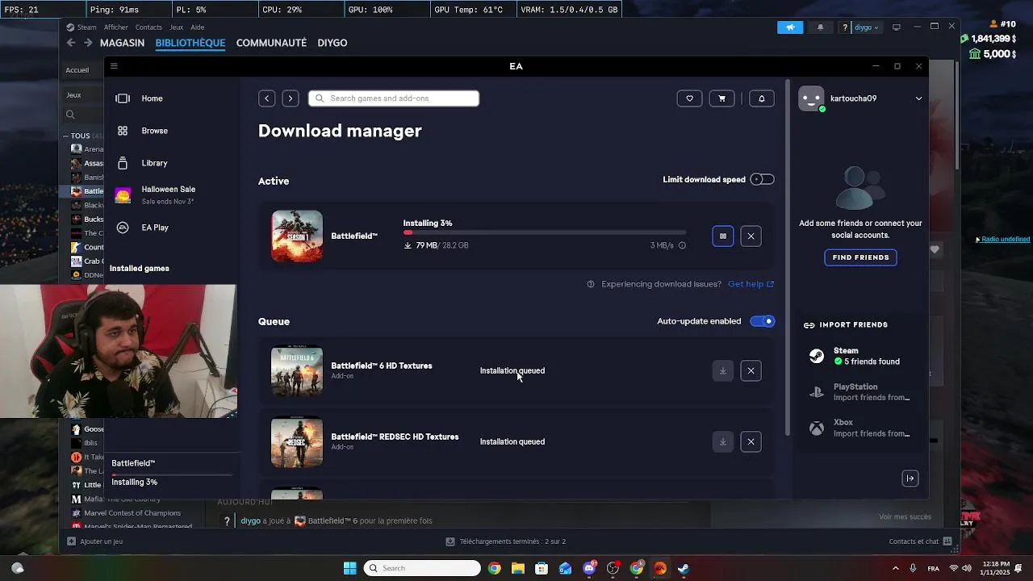Open the Afficher menu

(x=116, y=27)
